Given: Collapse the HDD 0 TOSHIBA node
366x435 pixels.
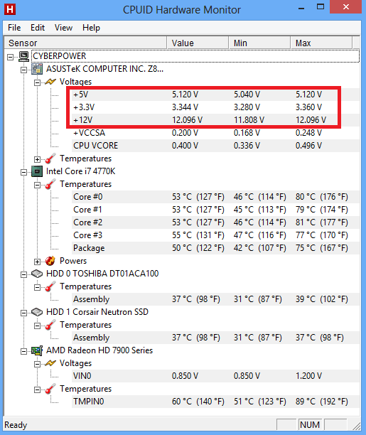Looking at the screenshot, I should click(x=24, y=274).
